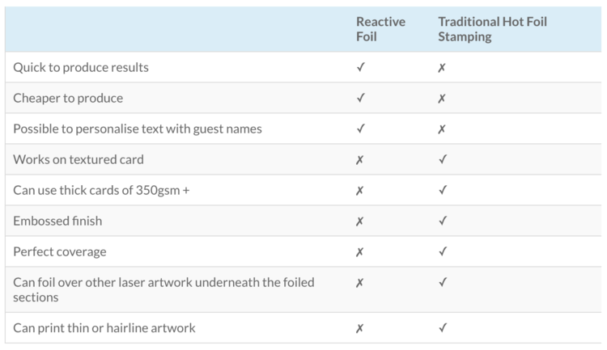
Task: Click the Reactive Foil cross for thick cards row
Action: click(x=360, y=191)
